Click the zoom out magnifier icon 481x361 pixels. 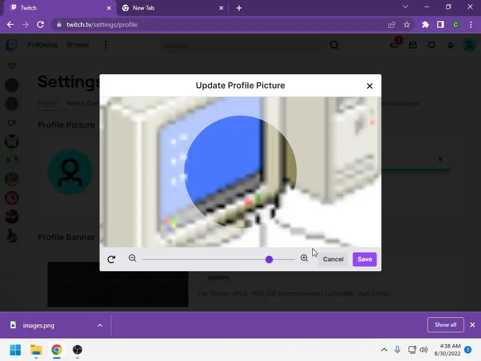click(132, 258)
